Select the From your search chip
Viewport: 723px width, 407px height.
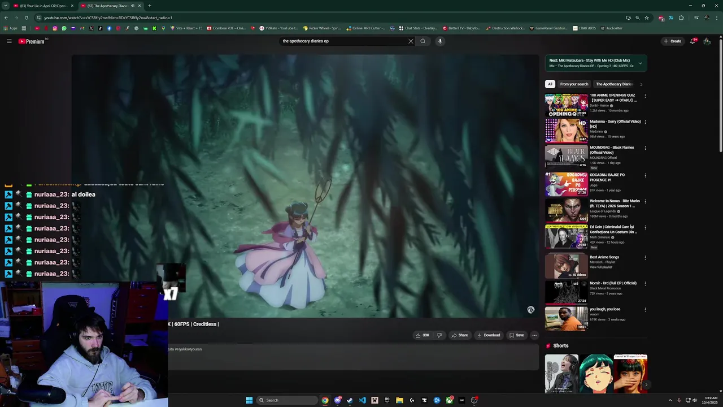pos(574,84)
